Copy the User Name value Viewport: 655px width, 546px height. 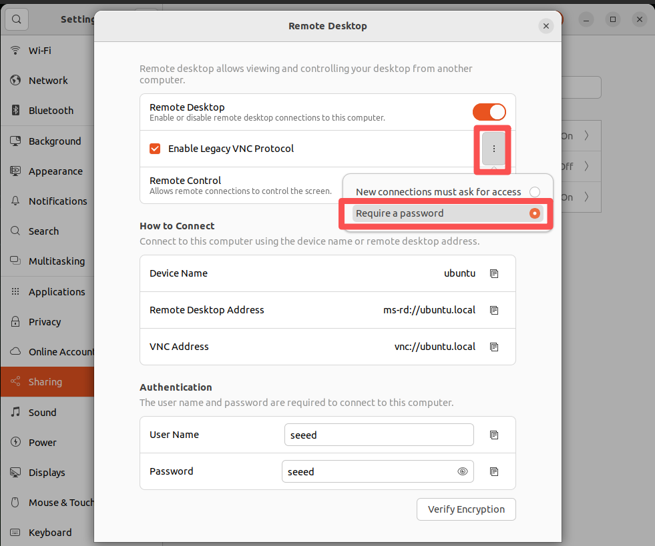tap(494, 435)
